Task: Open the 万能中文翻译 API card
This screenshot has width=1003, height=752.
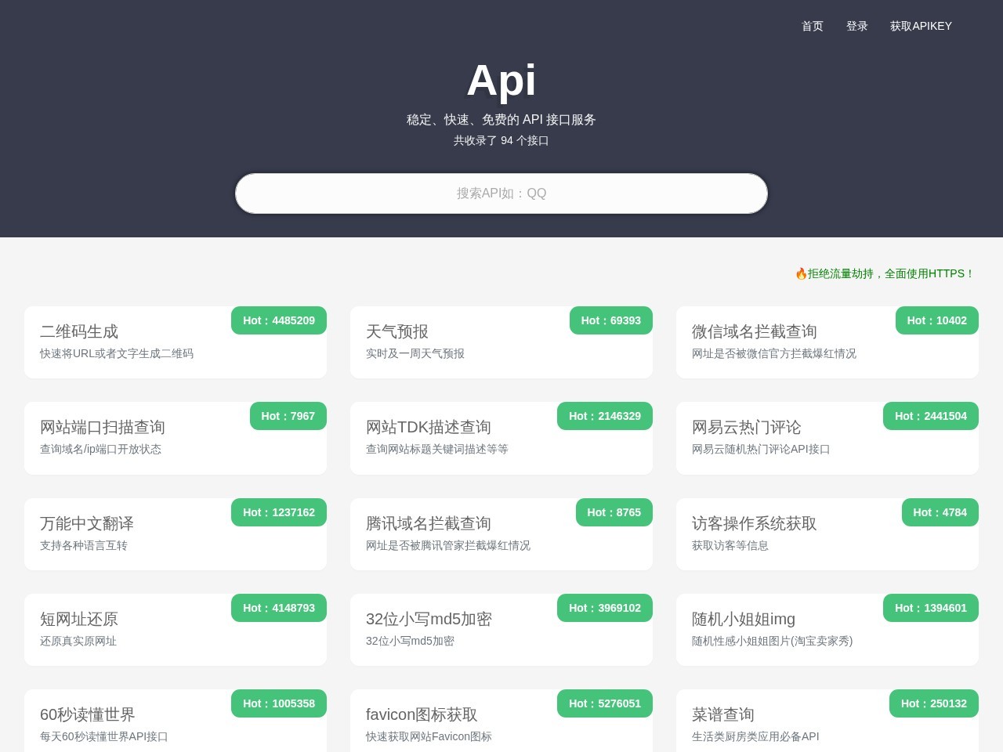Action: pos(176,533)
